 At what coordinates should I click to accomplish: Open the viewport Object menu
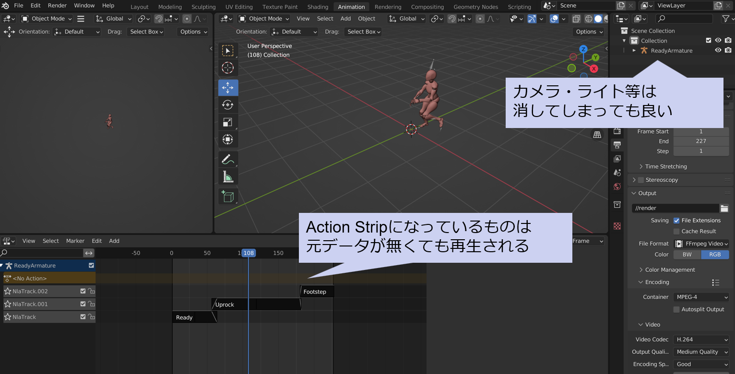367,19
